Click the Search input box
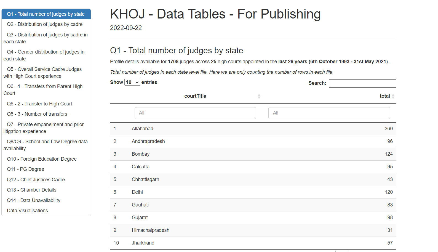 (x=362, y=83)
